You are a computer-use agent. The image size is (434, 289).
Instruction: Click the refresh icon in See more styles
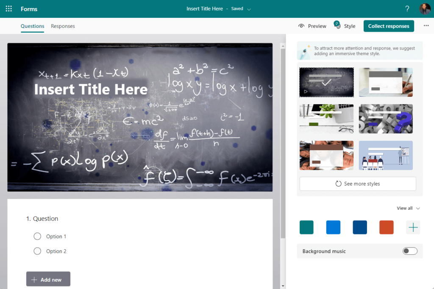[338, 184]
